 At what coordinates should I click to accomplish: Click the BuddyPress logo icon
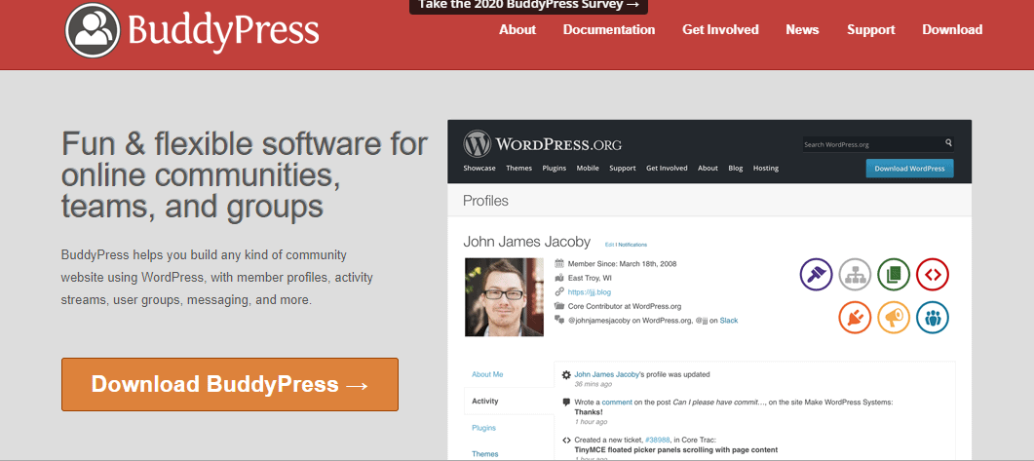(x=93, y=29)
